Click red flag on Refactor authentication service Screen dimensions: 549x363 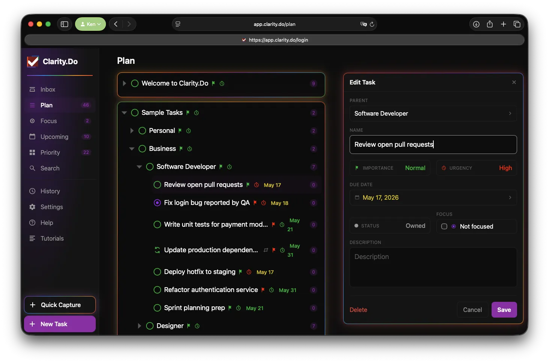[x=263, y=290]
